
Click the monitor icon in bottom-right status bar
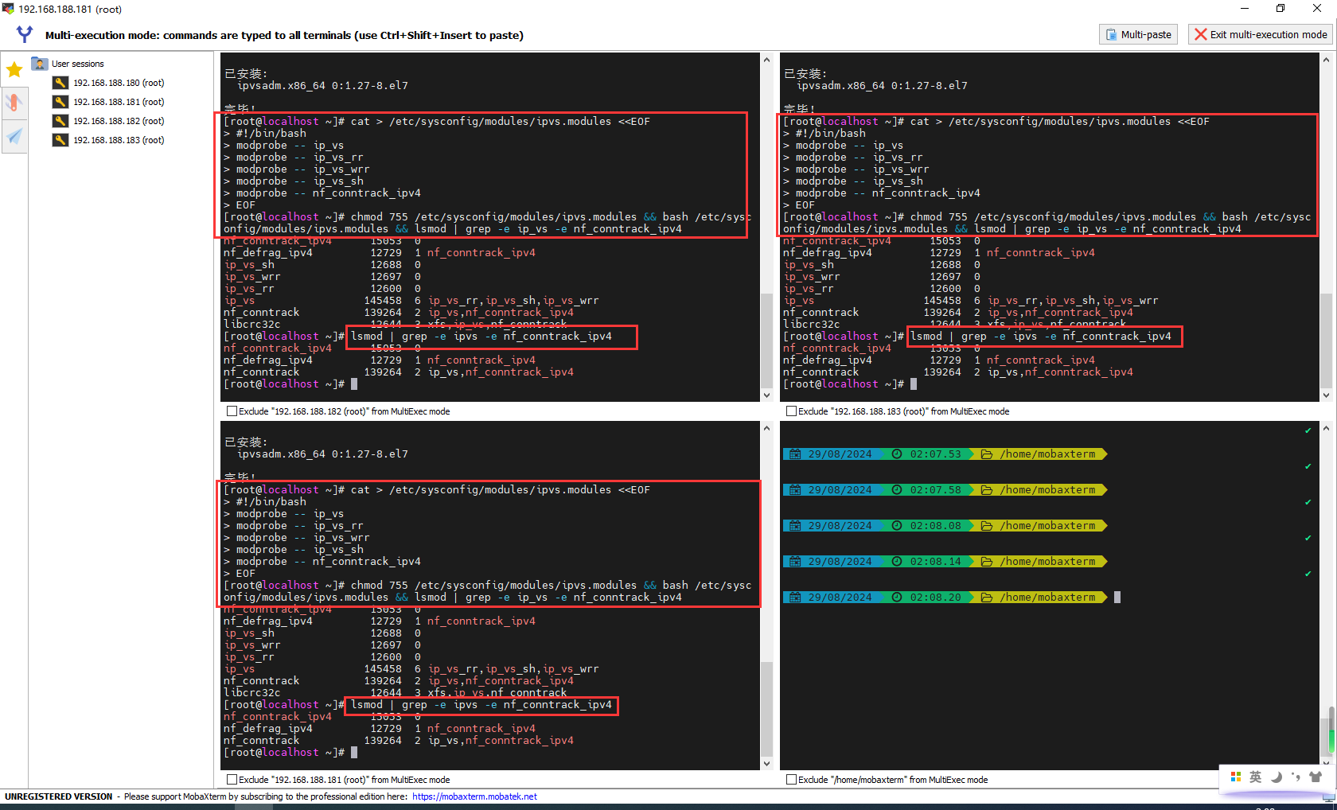[x=1328, y=796]
